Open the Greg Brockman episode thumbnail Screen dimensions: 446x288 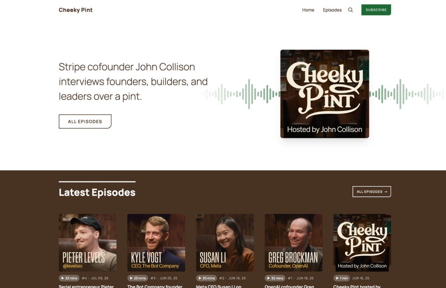(294, 243)
